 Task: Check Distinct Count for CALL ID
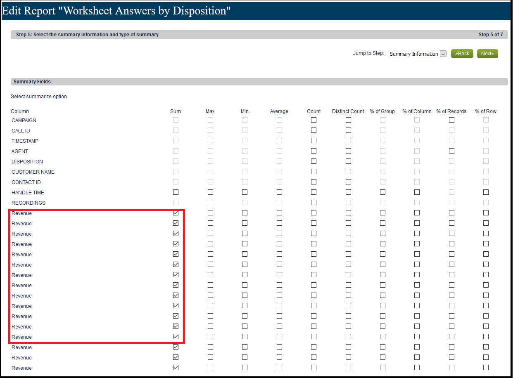pos(348,130)
